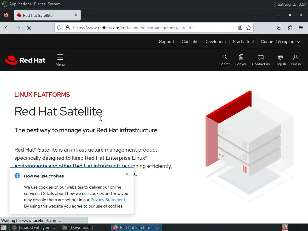Go back with the browser back arrow

click(7, 28)
